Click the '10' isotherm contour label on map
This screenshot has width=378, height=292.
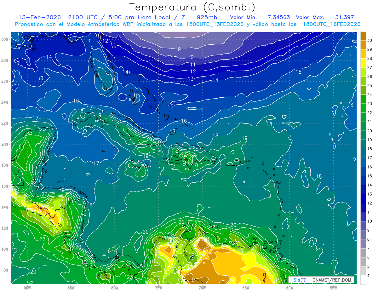(191, 57)
